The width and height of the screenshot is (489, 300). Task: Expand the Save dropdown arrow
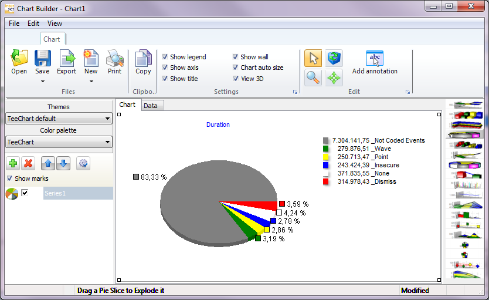tap(42, 82)
